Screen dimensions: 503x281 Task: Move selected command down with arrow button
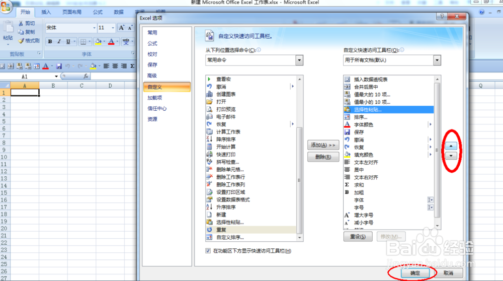[451, 156]
